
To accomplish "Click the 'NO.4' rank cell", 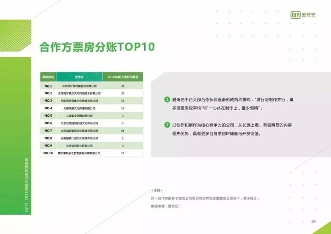I will (48, 108).
